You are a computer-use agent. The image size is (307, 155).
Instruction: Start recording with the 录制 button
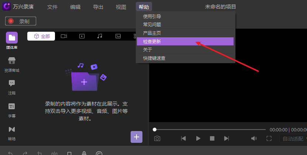[21, 21]
